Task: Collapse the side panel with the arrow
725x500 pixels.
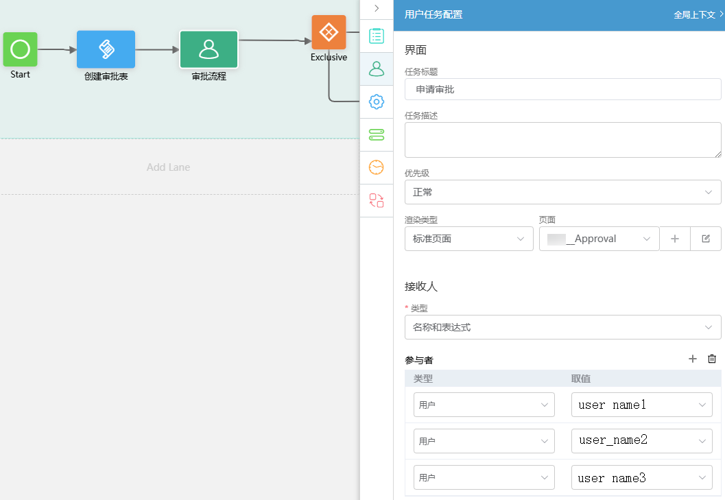Action: click(x=377, y=8)
